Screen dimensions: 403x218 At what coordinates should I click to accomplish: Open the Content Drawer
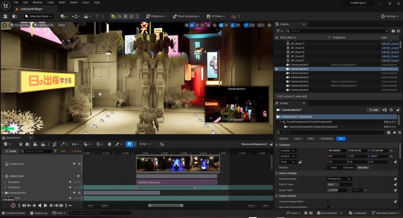pos(14,213)
